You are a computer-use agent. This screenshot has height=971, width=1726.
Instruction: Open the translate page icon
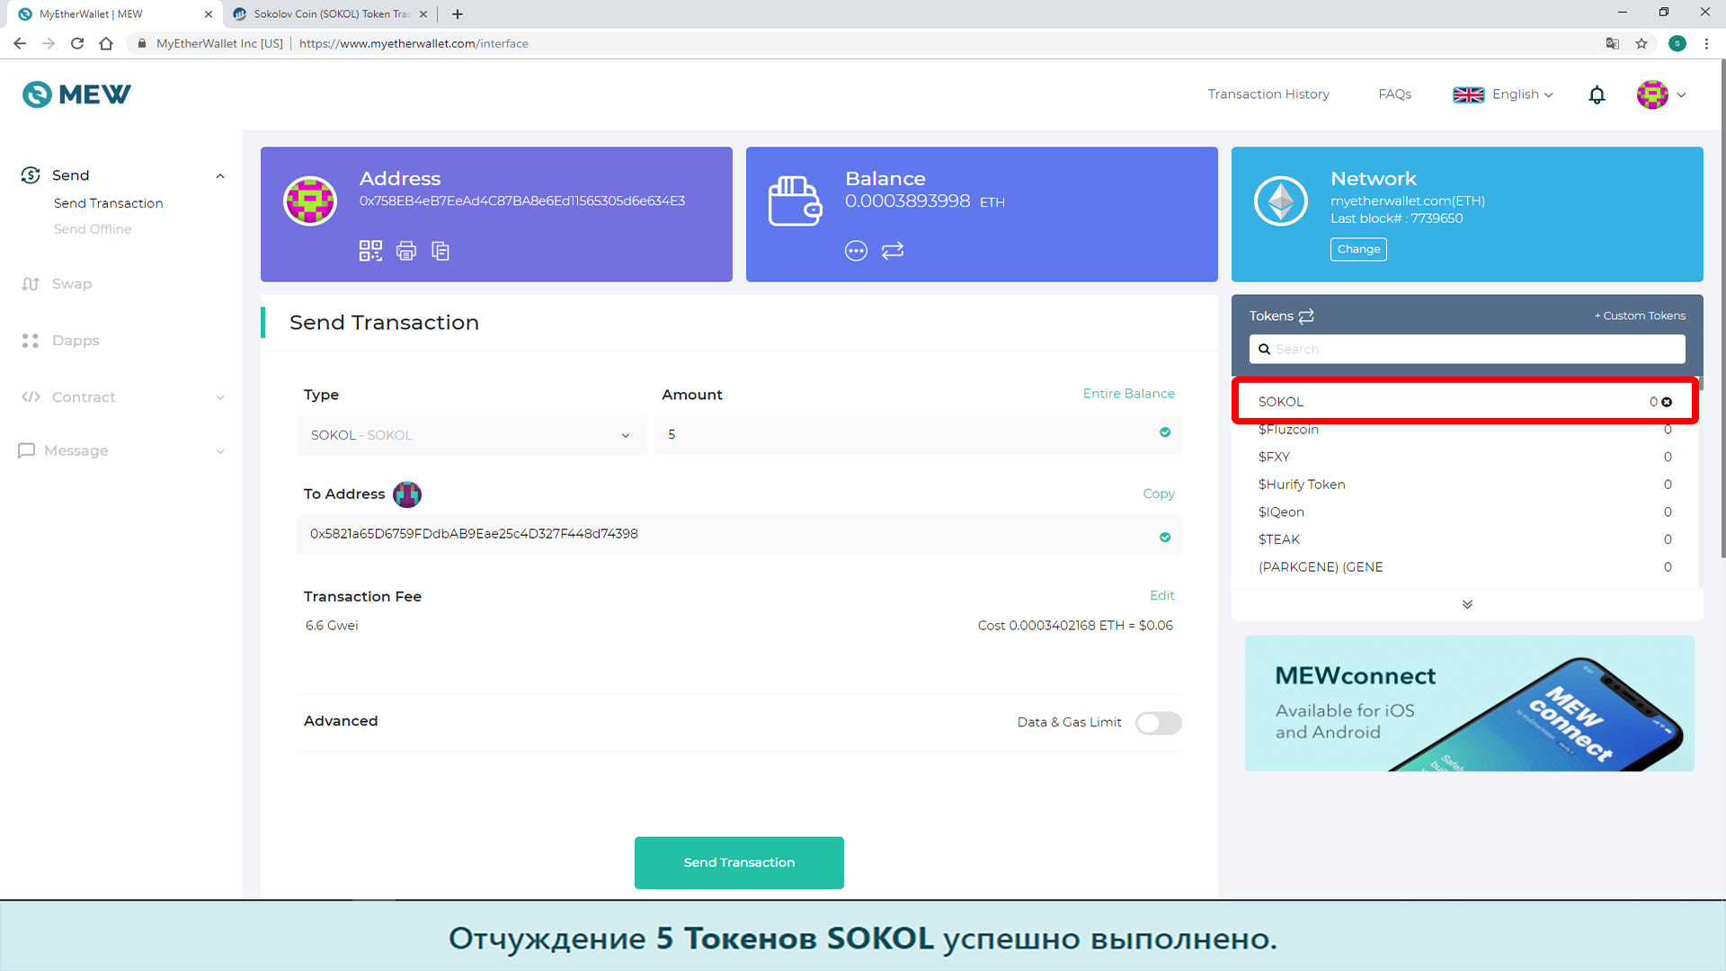click(x=1613, y=43)
